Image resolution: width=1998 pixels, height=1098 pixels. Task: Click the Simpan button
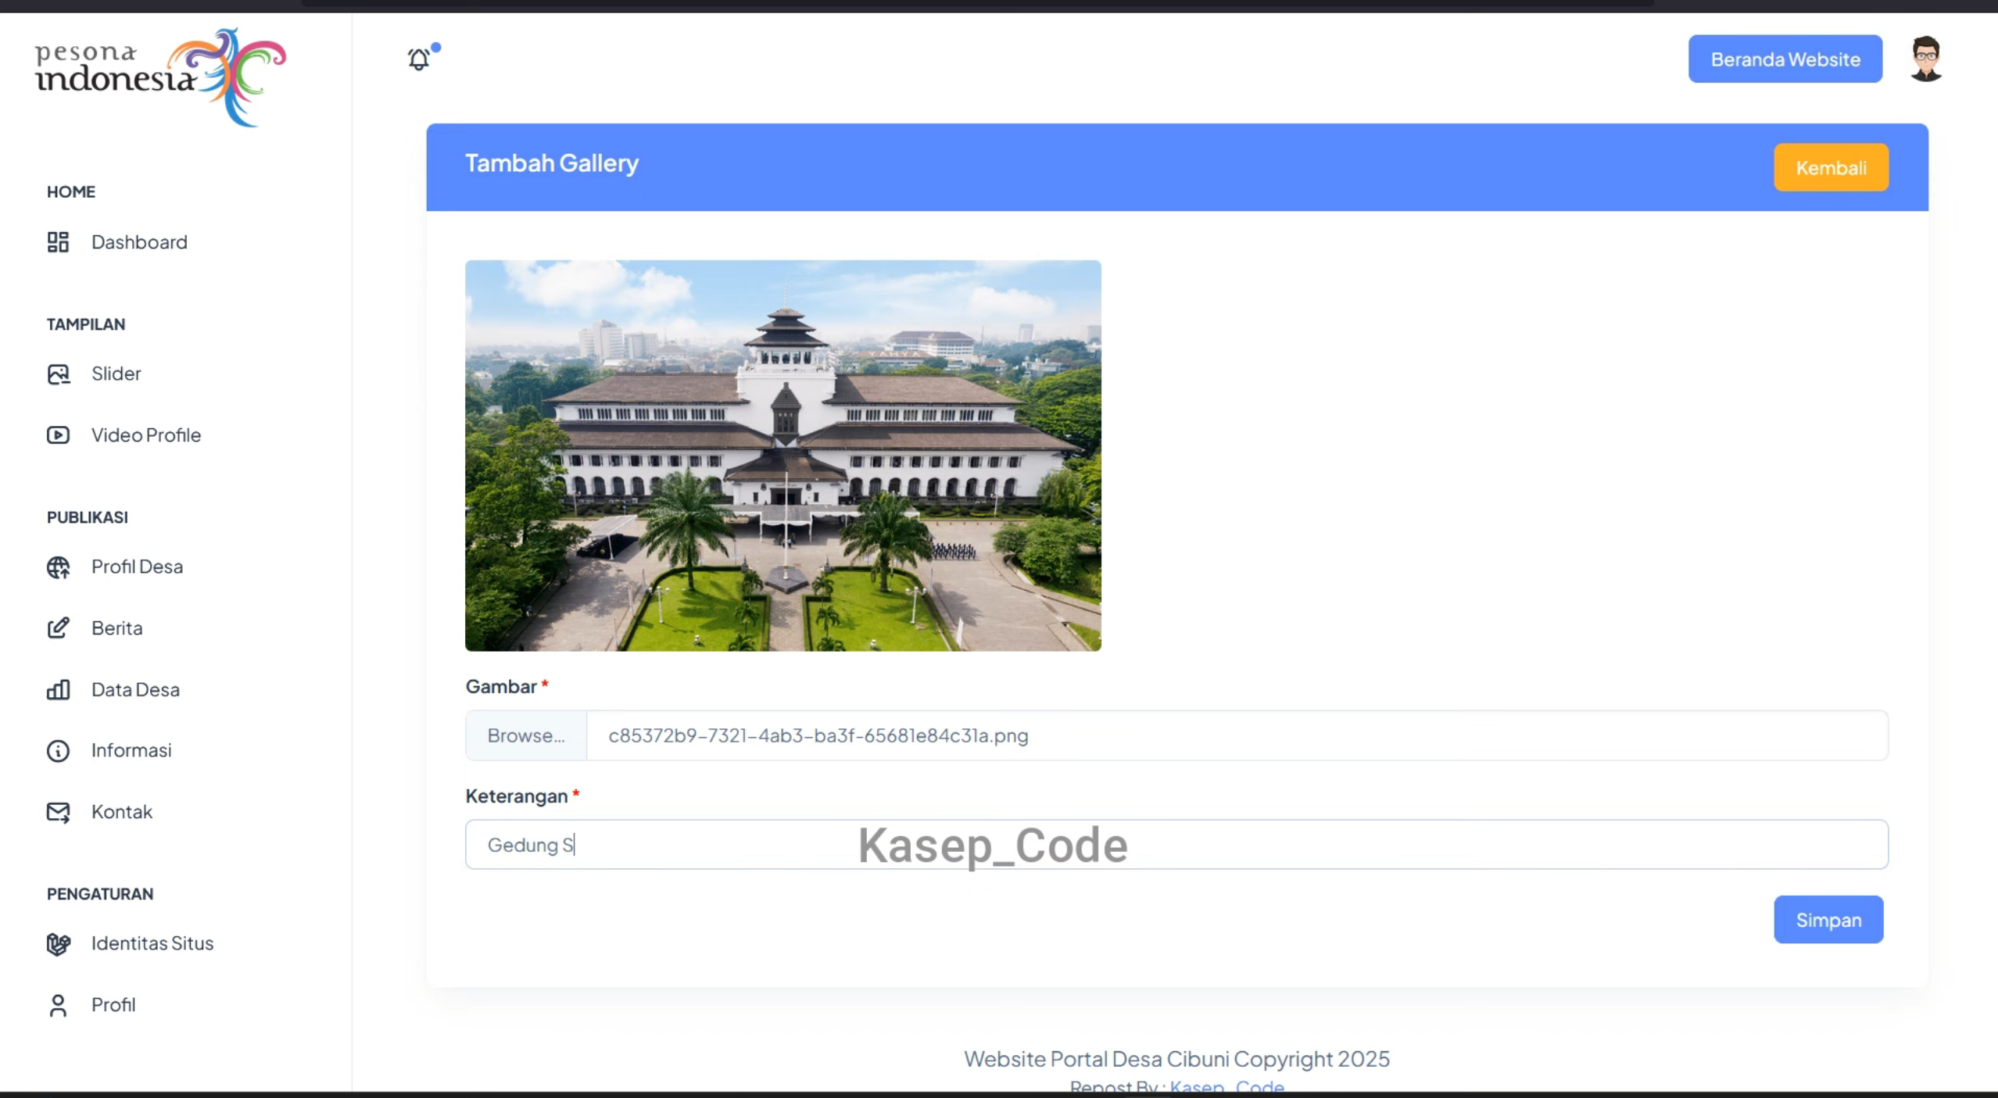(x=1828, y=920)
